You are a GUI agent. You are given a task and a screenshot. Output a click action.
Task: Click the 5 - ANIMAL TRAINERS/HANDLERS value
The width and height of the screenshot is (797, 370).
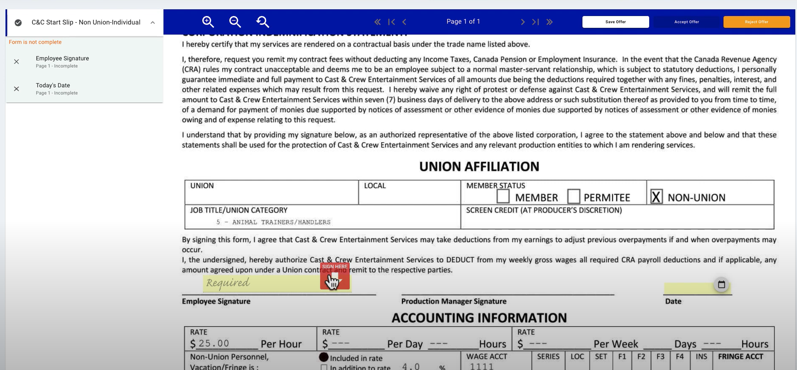coord(273,222)
